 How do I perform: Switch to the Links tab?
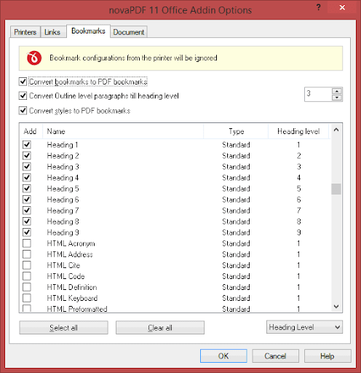point(52,32)
